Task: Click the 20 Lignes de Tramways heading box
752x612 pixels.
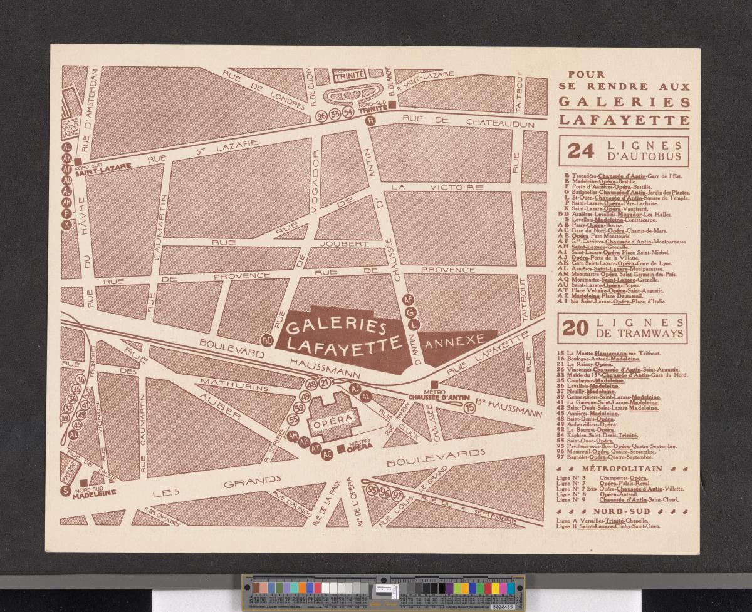Action: coord(624,329)
